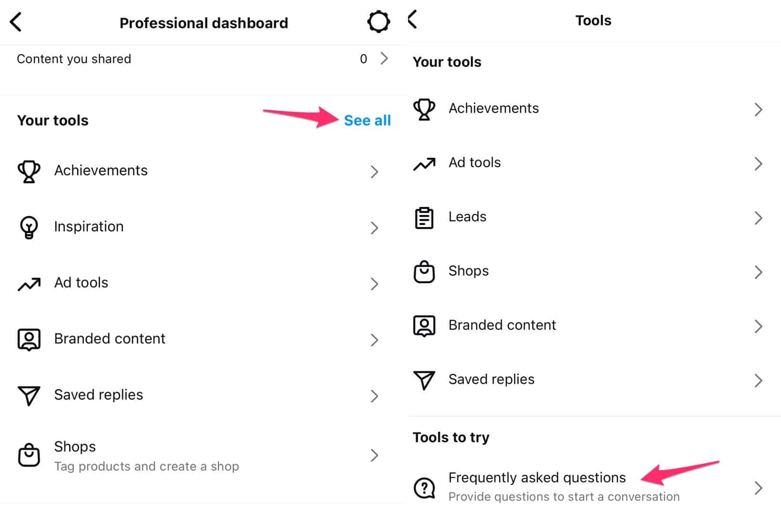Click the Saved replies paper plane icon
Screen dimensions: 781x516
(x=29, y=396)
